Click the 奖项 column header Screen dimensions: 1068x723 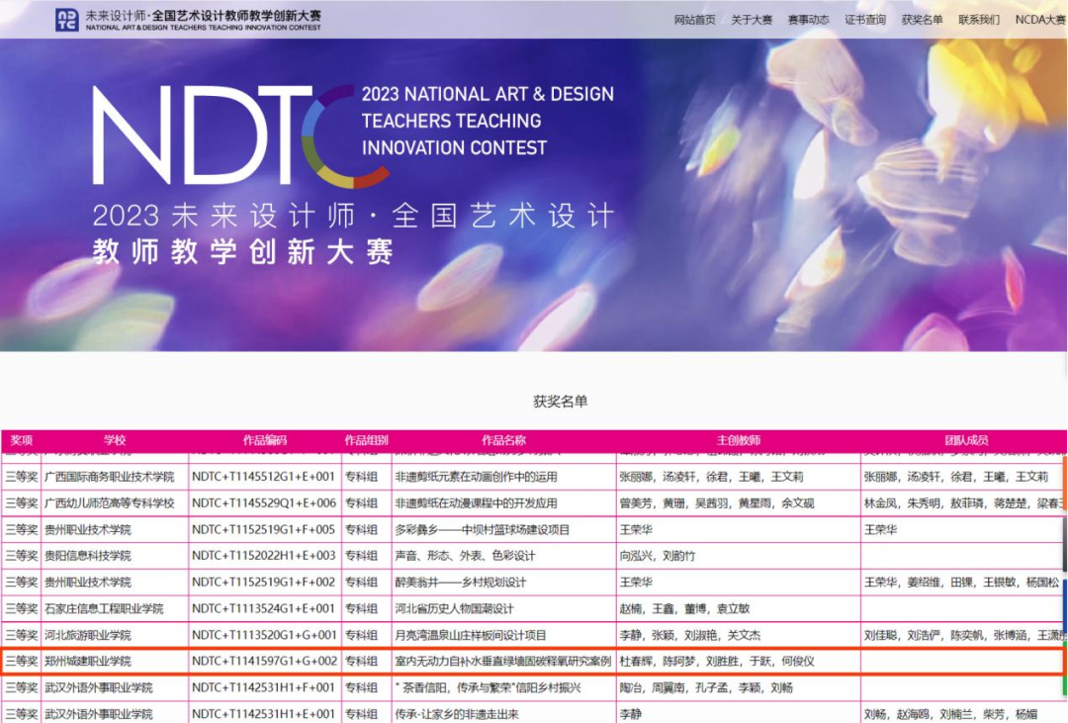21,440
